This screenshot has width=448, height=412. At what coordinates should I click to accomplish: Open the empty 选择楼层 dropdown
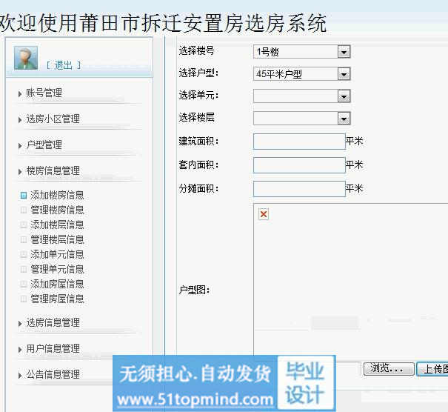click(301, 119)
